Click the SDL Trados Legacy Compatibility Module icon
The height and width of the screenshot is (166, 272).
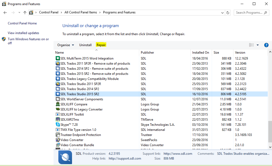pos(58,79)
